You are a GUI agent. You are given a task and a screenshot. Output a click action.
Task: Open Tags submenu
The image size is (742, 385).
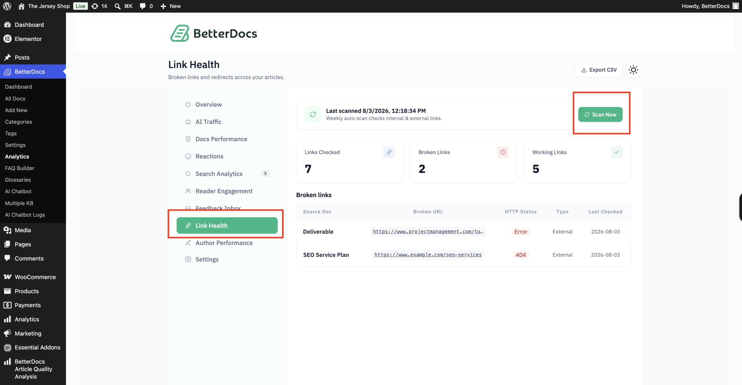point(11,133)
